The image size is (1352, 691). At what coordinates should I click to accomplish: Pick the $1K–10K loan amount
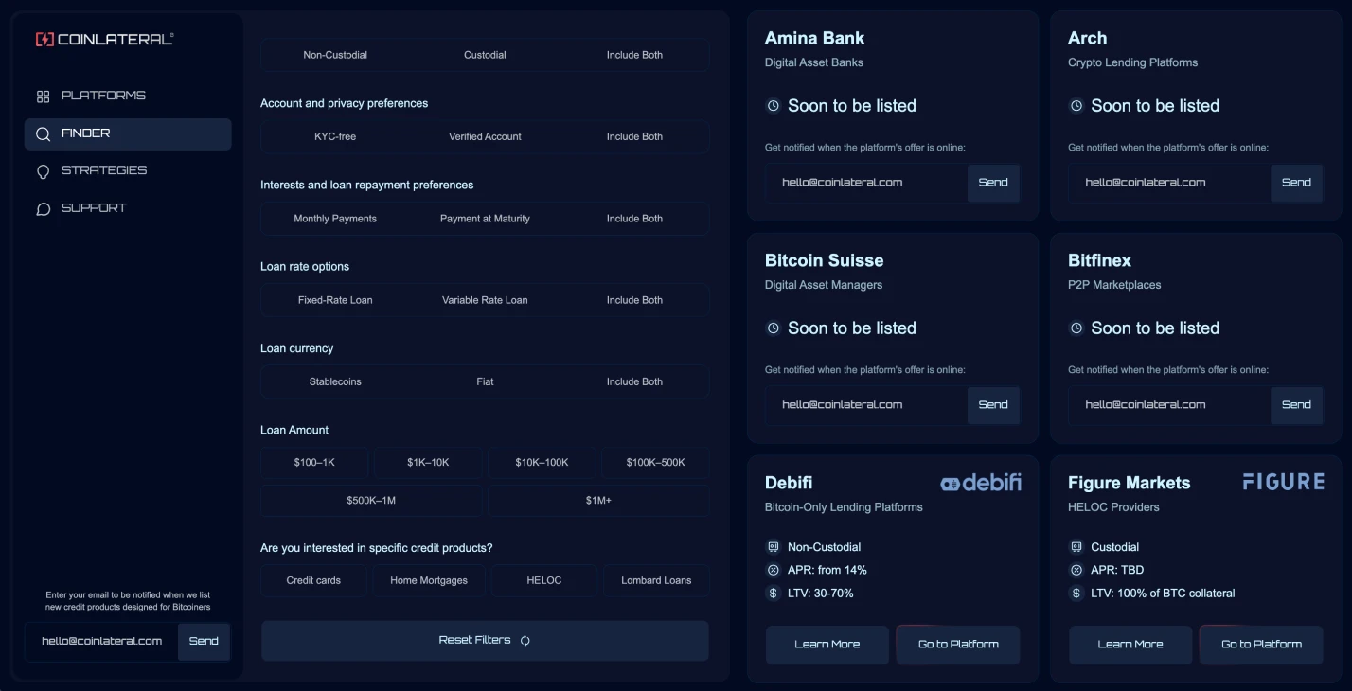pyautogui.click(x=428, y=463)
